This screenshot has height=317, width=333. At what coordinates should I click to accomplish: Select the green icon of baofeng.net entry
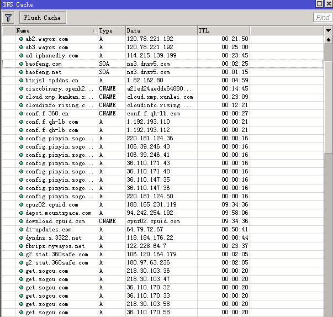point(21,72)
